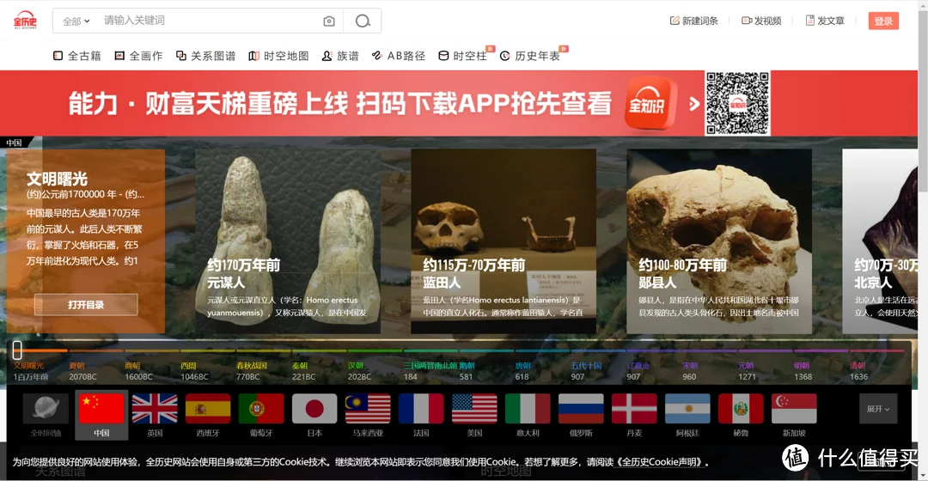Open the 关系图谱 menu item
The width and height of the screenshot is (928, 481).
tap(206, 56)
